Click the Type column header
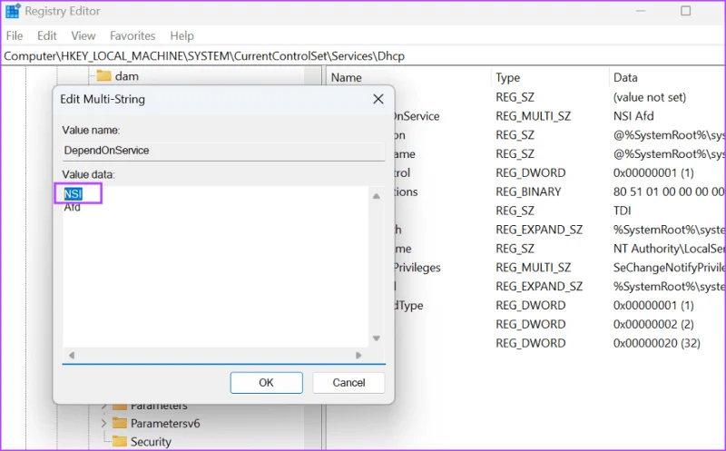Viewport: 726px width, 451px height. point(508,77)
